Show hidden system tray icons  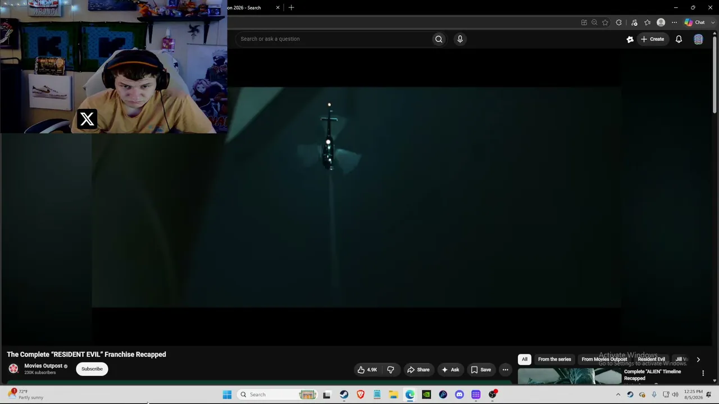(618, 394)
